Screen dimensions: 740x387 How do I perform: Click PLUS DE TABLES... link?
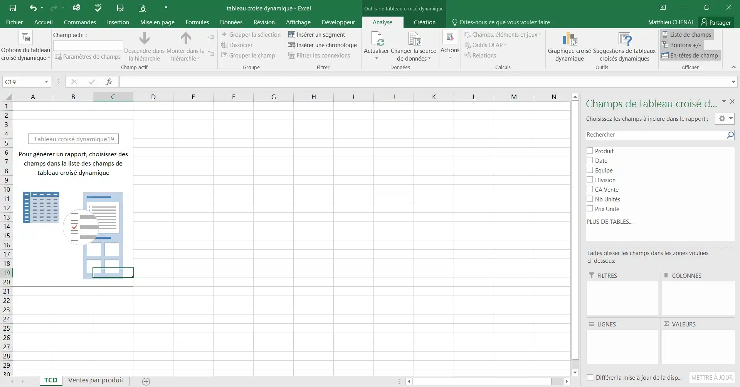click(609, 222)
